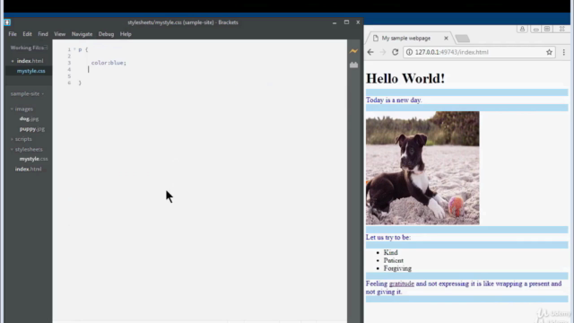Expand the scripts folder in file tree
This screenshot has height=323, width=574.
[x=12, y=139]
